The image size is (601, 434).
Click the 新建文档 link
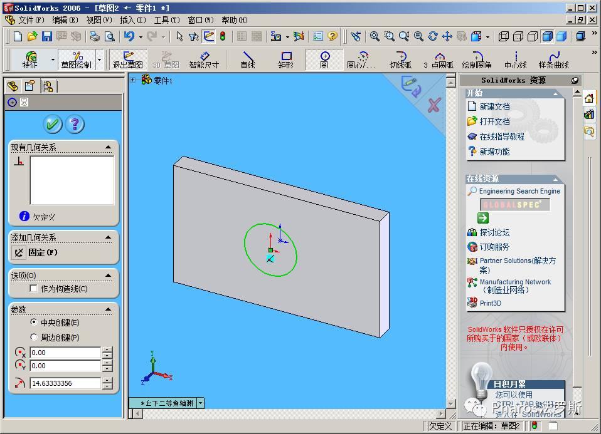point(494,106)
